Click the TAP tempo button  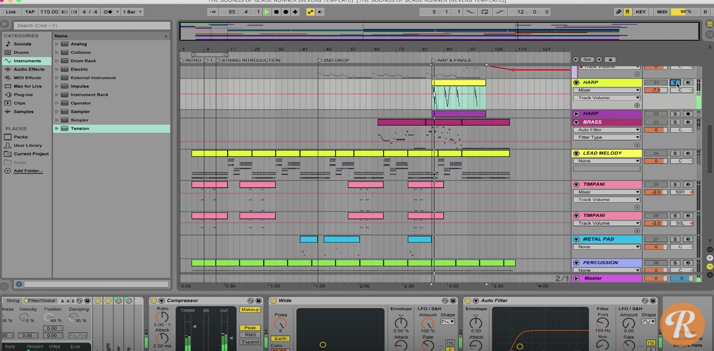(x=30, y=12)
